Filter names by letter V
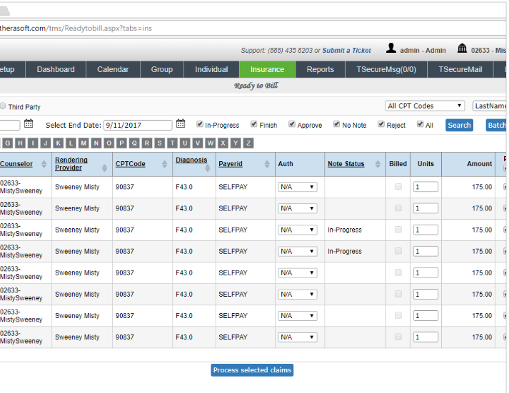 click(197, 143)
